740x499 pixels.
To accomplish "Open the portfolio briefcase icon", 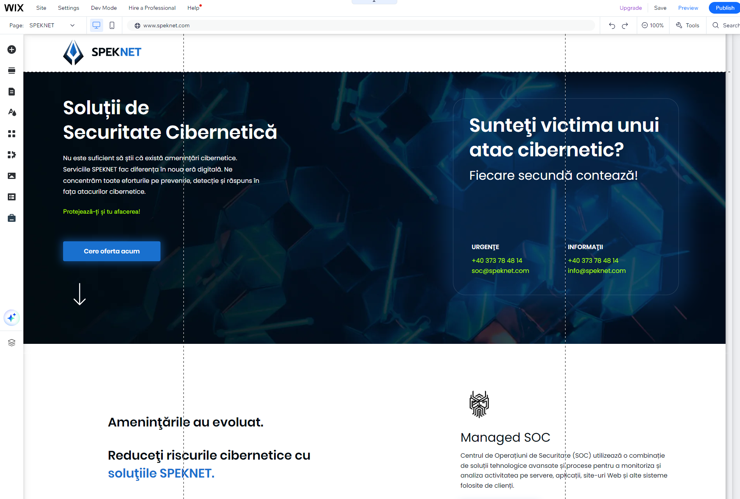I will click(12, 218).
